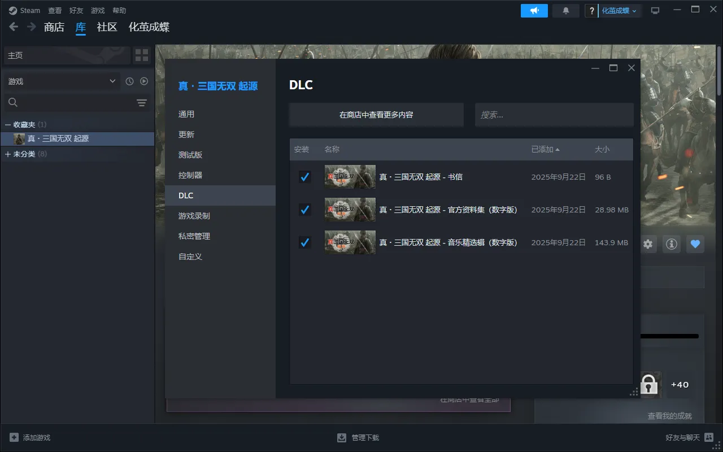Click 添加游戏 at bottom left
Viewport: 723px width, 452px height.
click(31, 437)
